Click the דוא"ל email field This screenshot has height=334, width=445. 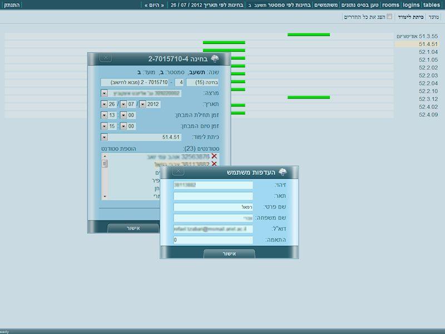point(213,229)
